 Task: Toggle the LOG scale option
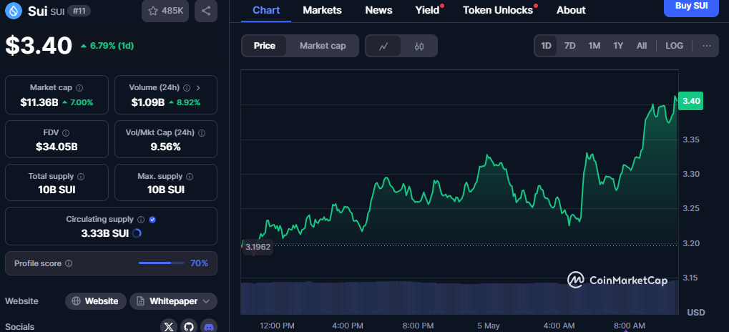pos(674,46)
